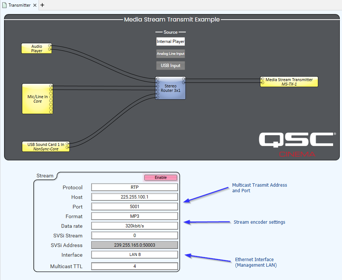Click the Host address field
The width and height of the screenshot is (342, 280).
(x=135, y=197)
